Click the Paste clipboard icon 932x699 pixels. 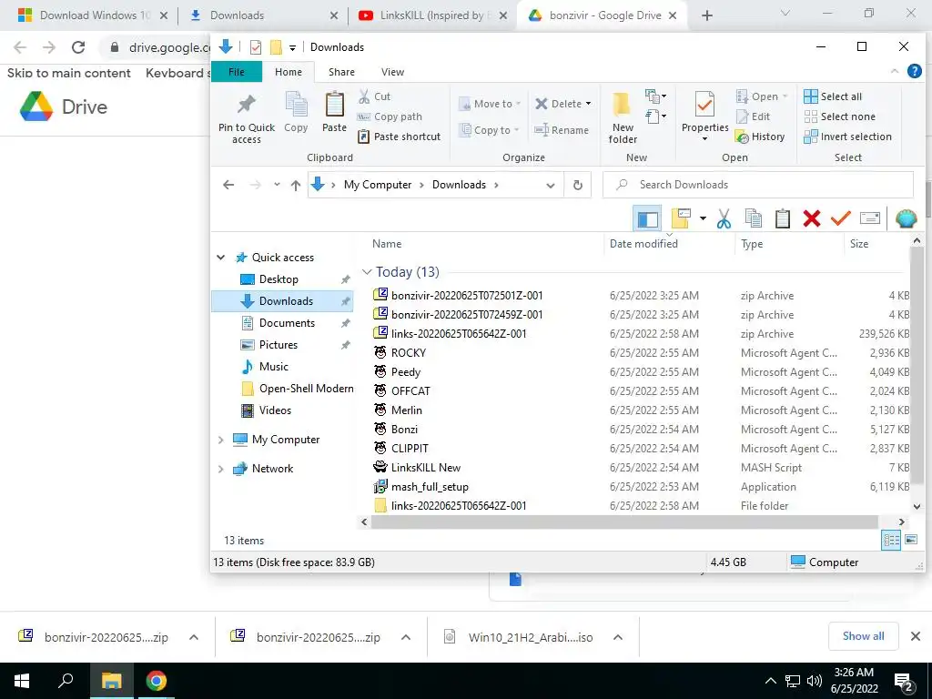(334, 105)
